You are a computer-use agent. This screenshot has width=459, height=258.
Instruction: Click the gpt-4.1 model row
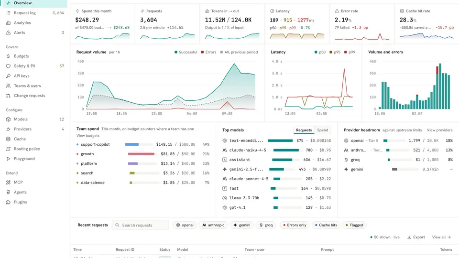tap(277, 207)
